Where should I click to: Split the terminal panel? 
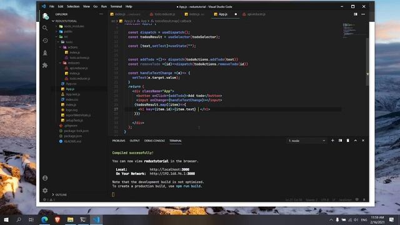click(x=340, y=141)
